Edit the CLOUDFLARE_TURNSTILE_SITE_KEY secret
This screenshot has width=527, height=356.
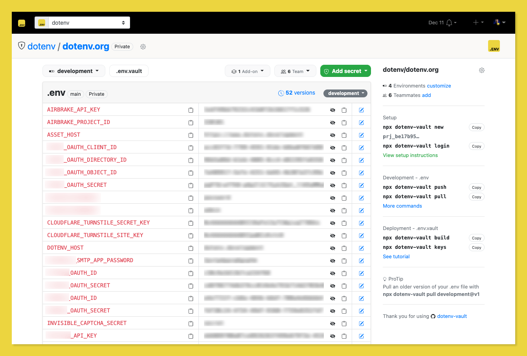362,236
